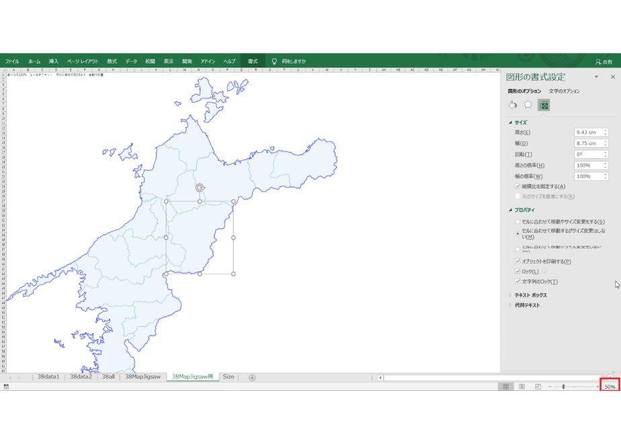Open the 開発 ribbon tab
The image size is (621, 444).
(187, 61)
